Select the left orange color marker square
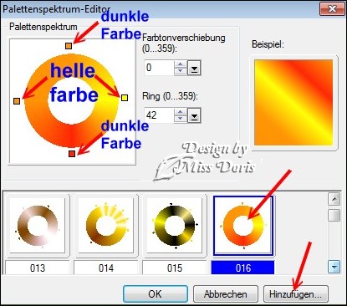 tap(17, 101)
